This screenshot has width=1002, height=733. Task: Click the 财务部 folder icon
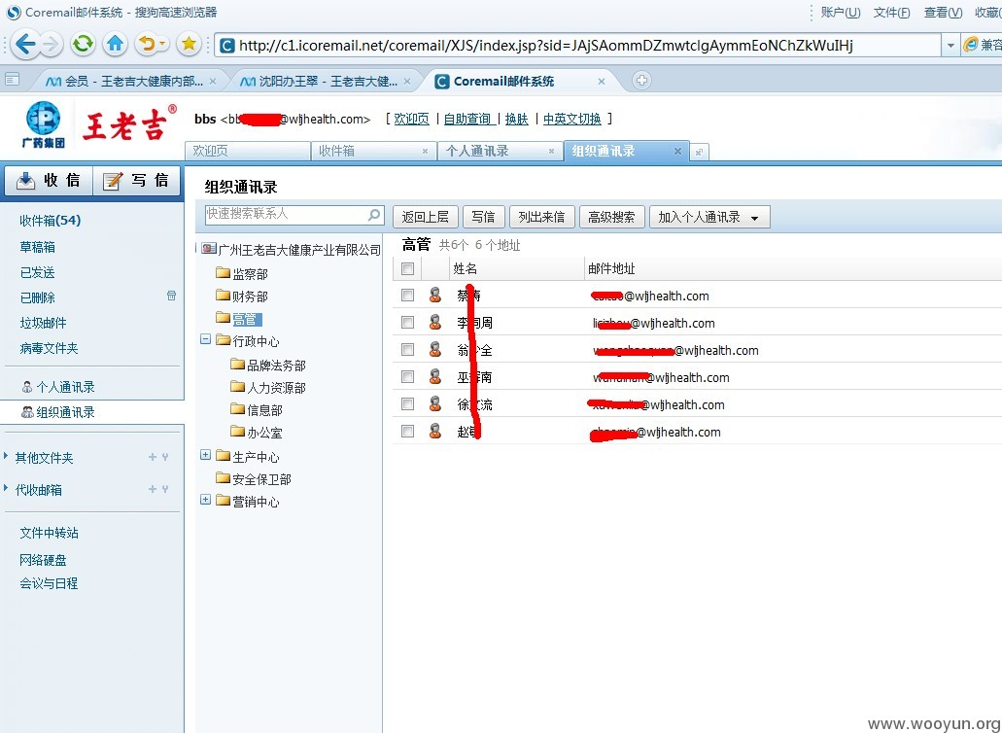coord(223,296)
